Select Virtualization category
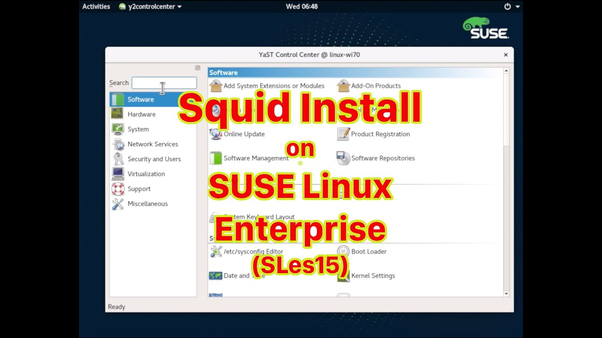 point(153,174)
